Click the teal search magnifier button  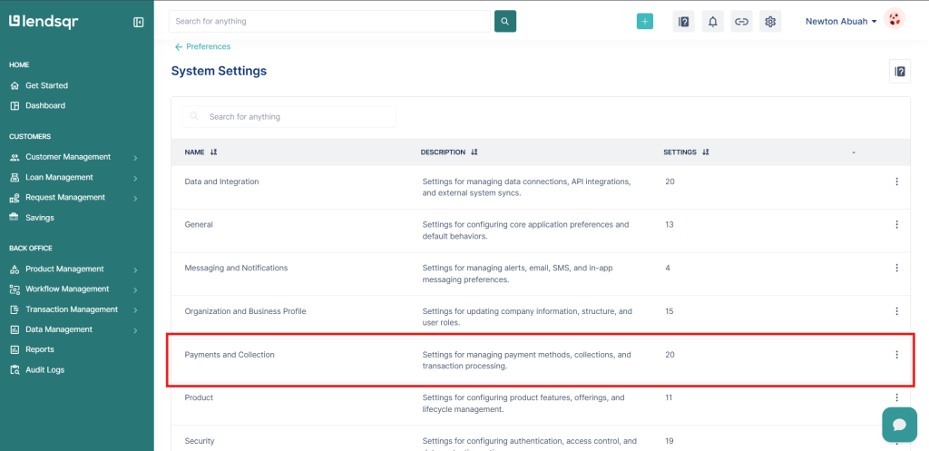505,21
